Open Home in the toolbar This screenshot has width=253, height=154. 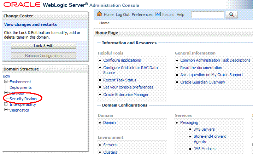click(108, 15)
